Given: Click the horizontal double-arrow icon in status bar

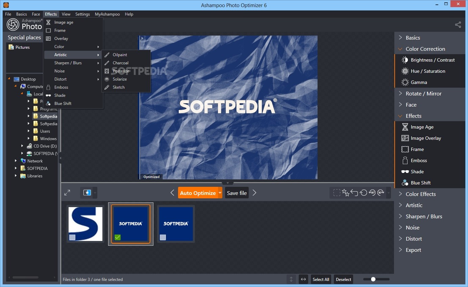Looking at the screenshot, I should pos(303,279).
